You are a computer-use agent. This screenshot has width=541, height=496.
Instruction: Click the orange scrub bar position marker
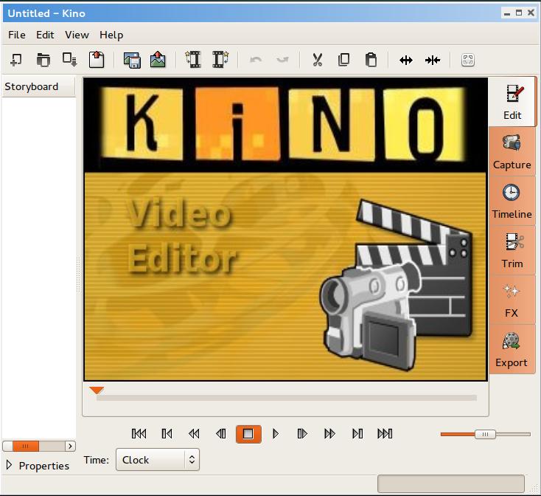tap(97, 390)
